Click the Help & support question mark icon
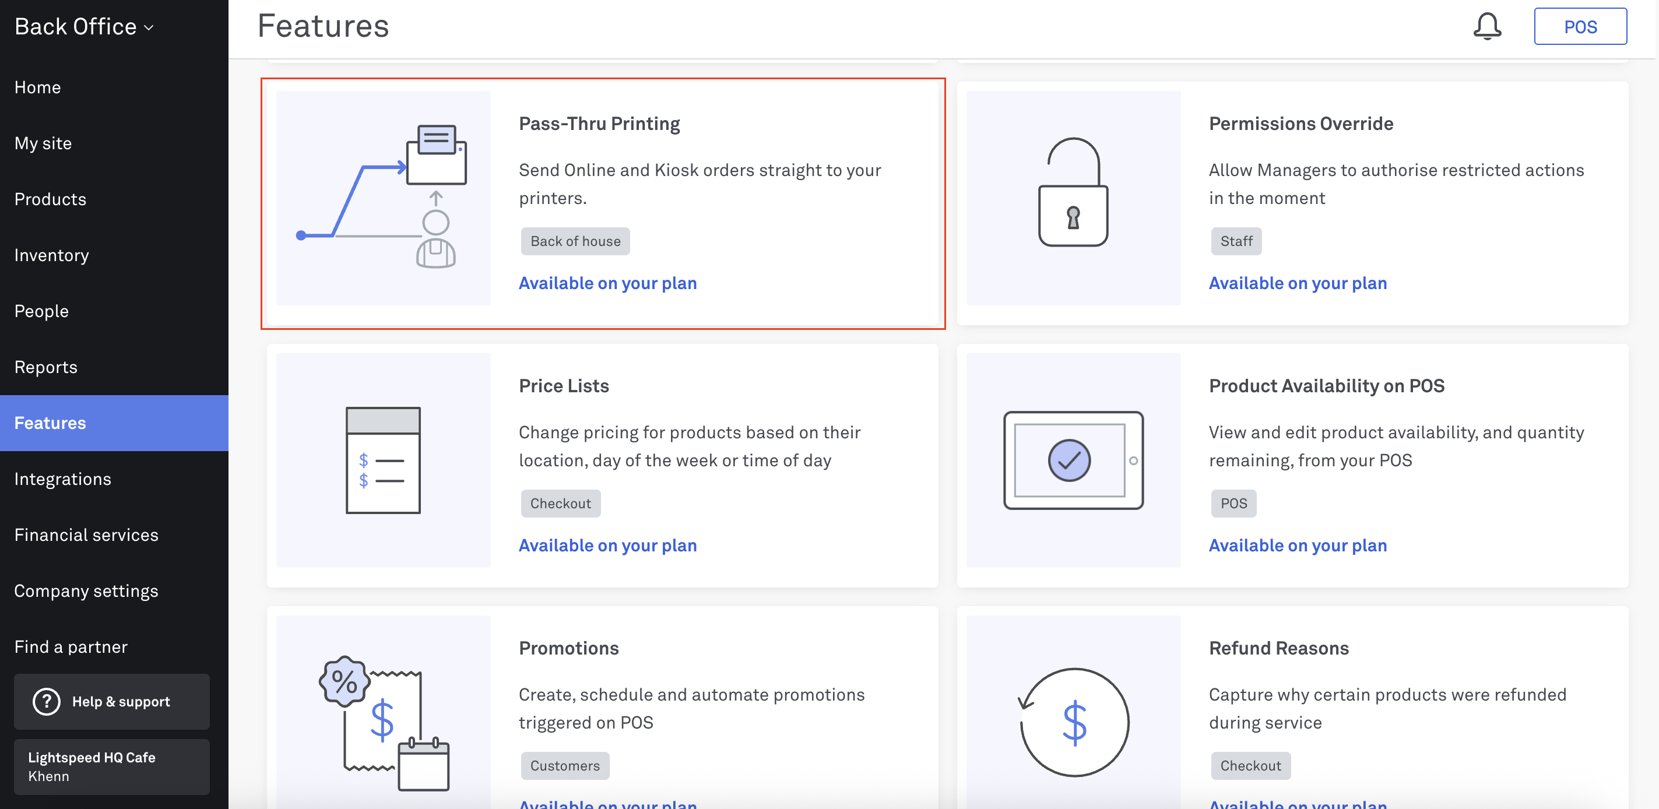This screenshot has height=809, width=1659. pyautogui.click(x=47, y=701)
